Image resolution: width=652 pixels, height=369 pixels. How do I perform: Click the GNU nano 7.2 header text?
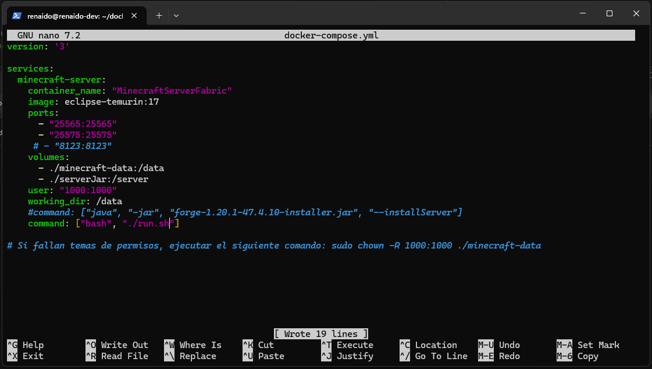coord(49,36)
